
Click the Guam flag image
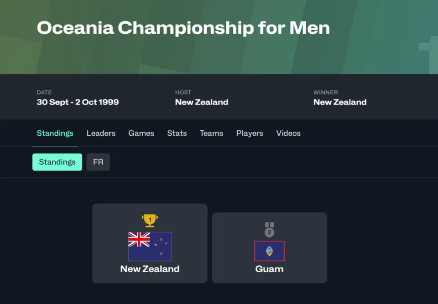[269, 251]
